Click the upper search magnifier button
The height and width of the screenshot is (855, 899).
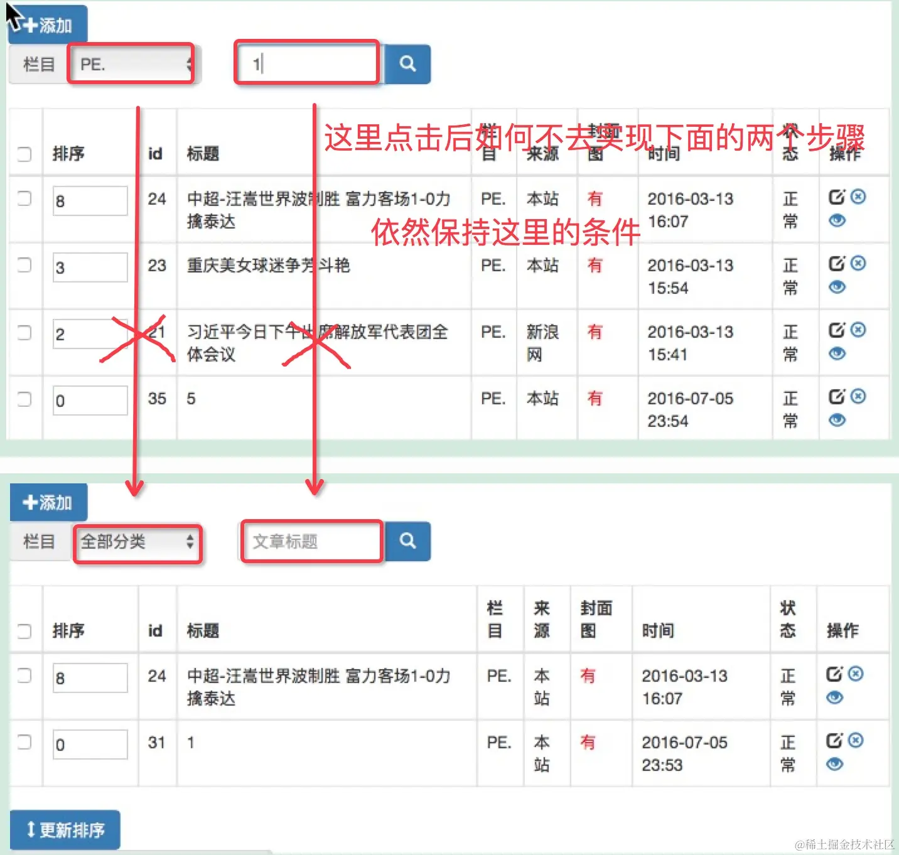pos(407,63)
